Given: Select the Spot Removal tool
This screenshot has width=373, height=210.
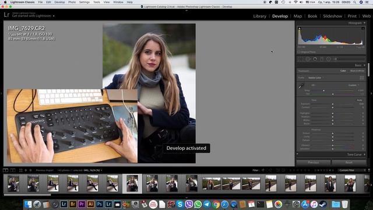Looking at the screenshot, I should click(308, 59).
